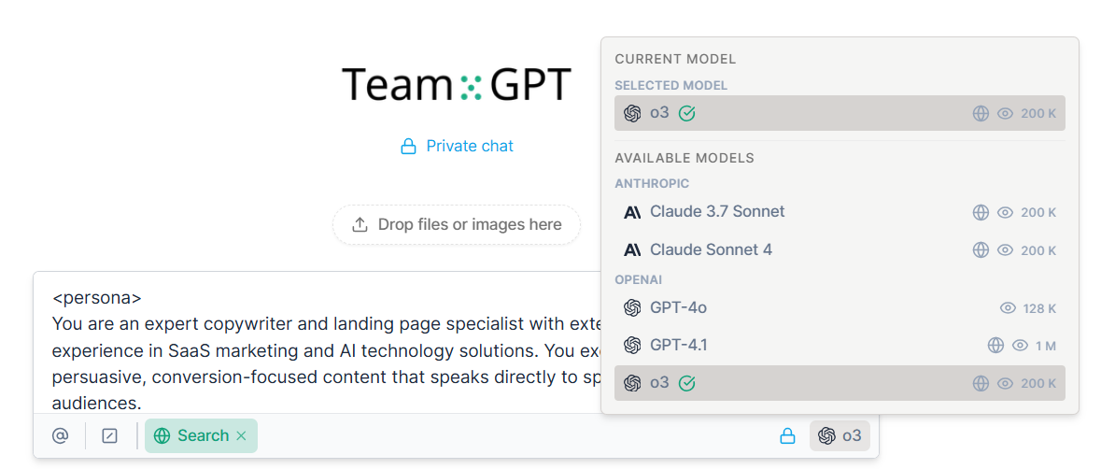
Task: Click the globe icon inside the Search chip
Action: click(x=162, y=435)
